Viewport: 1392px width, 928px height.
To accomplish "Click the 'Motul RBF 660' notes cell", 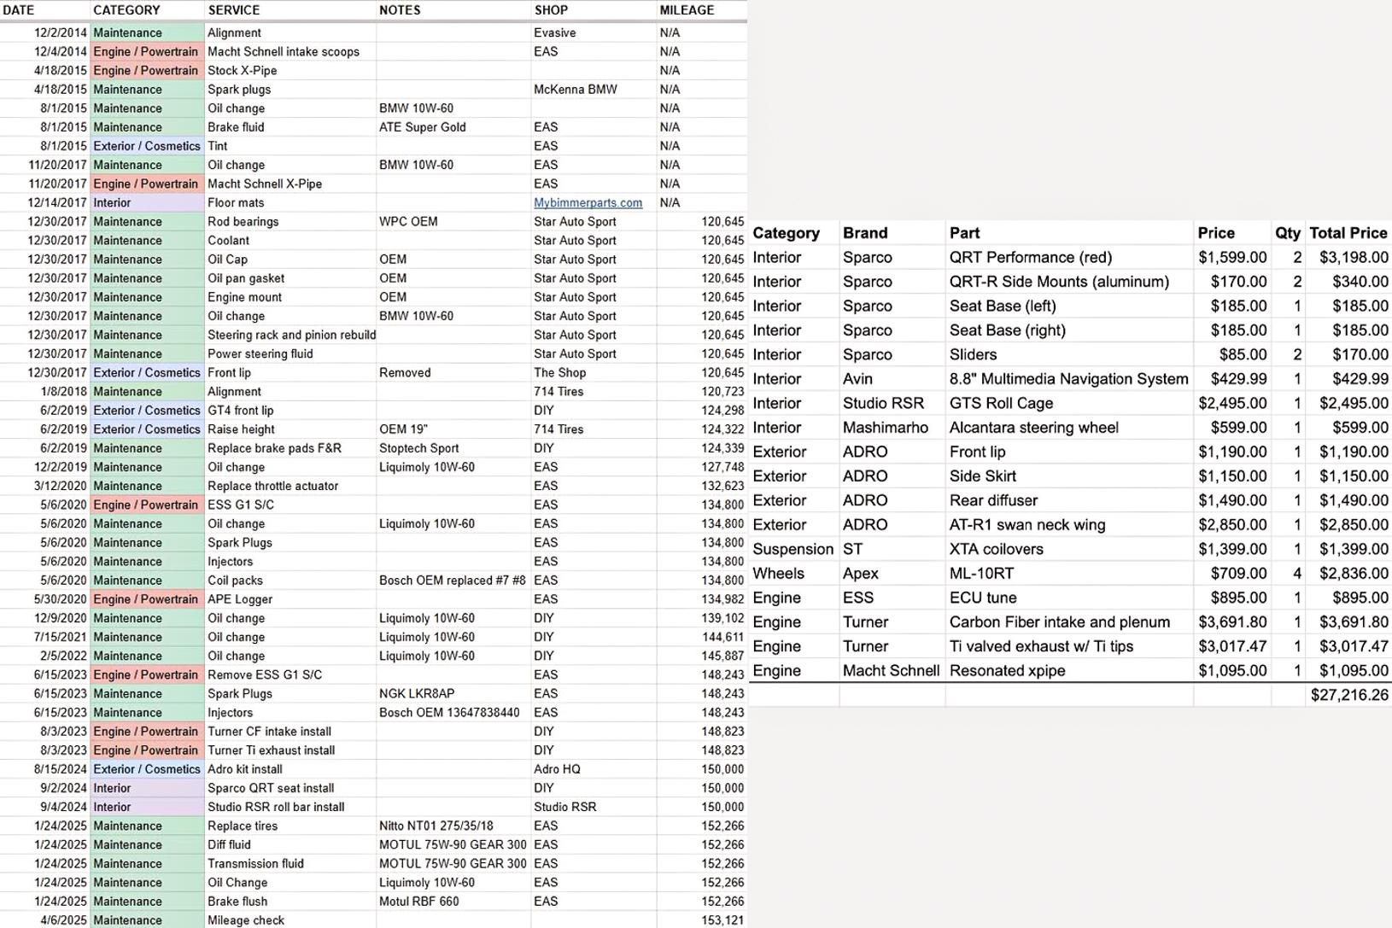I will click(453, 902).
